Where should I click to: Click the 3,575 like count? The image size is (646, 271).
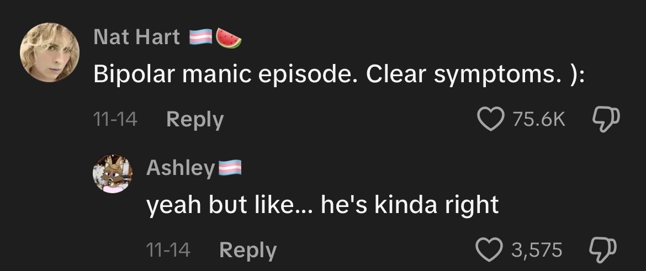(537, 249)
